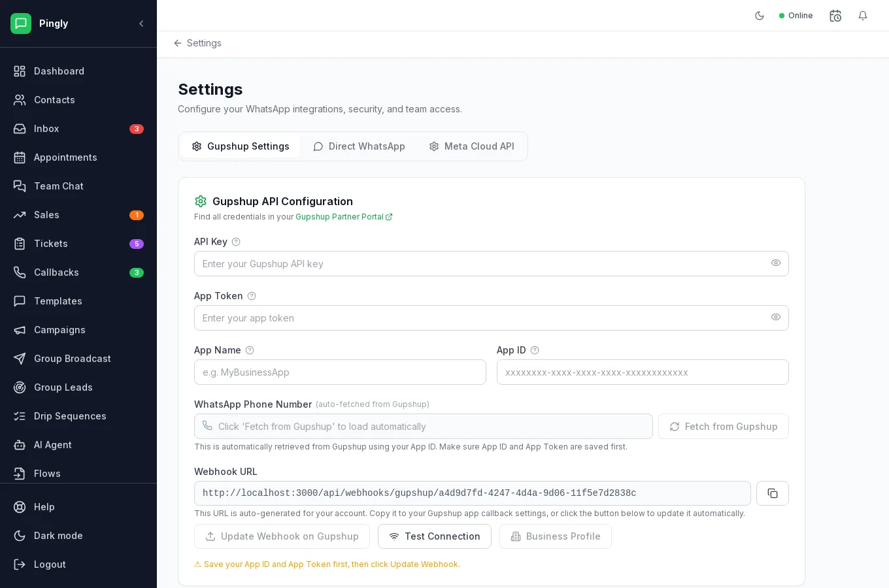
Task: Focus the App ID input field
Action: point(643,372)
